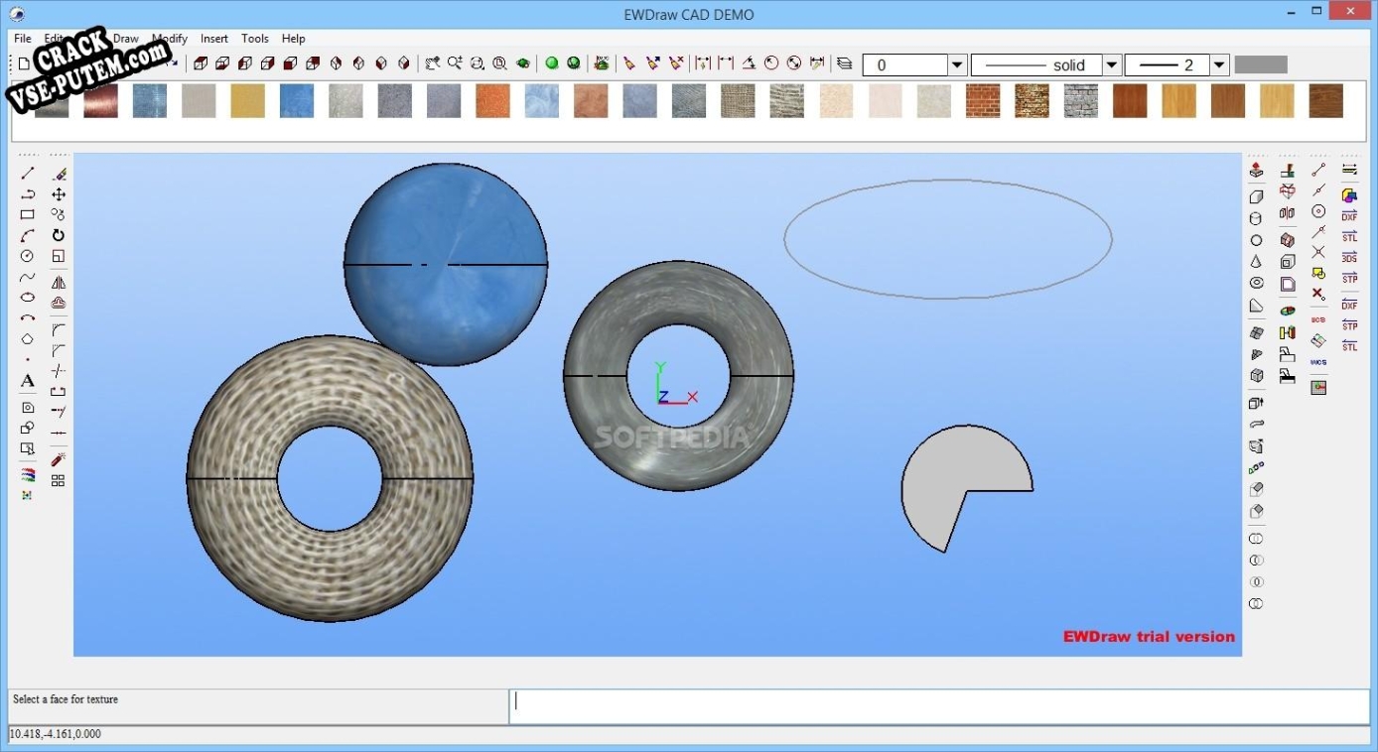Expand the layer dropdown showing 0
Image resolution: width=1378 pixels, height=752 pixels.
click(958, 65)
